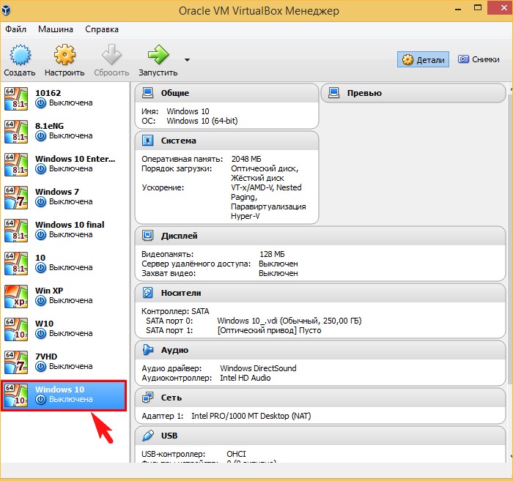
Task: Click the 'OHCI' USB controller value
Action: click(x=236, y=454)
